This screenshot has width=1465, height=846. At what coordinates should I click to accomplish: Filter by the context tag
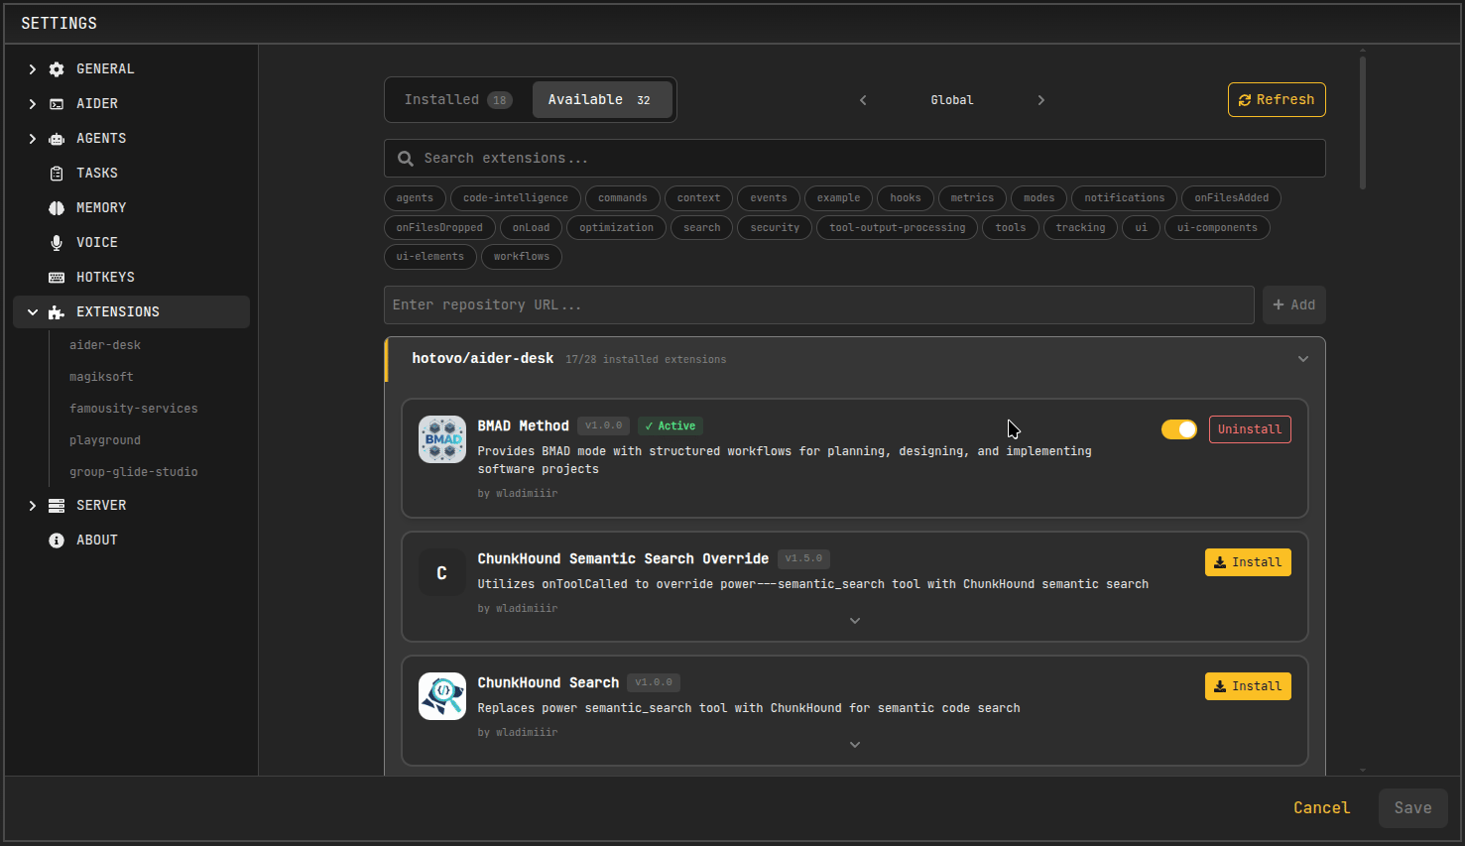tap(699, 198)
